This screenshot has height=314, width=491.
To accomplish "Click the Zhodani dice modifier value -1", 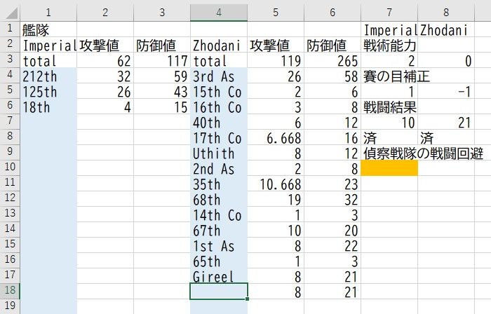I will point(446,91).
